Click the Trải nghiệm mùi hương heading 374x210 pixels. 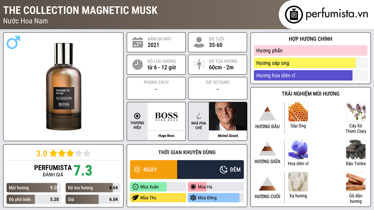(x=310, y=94)
